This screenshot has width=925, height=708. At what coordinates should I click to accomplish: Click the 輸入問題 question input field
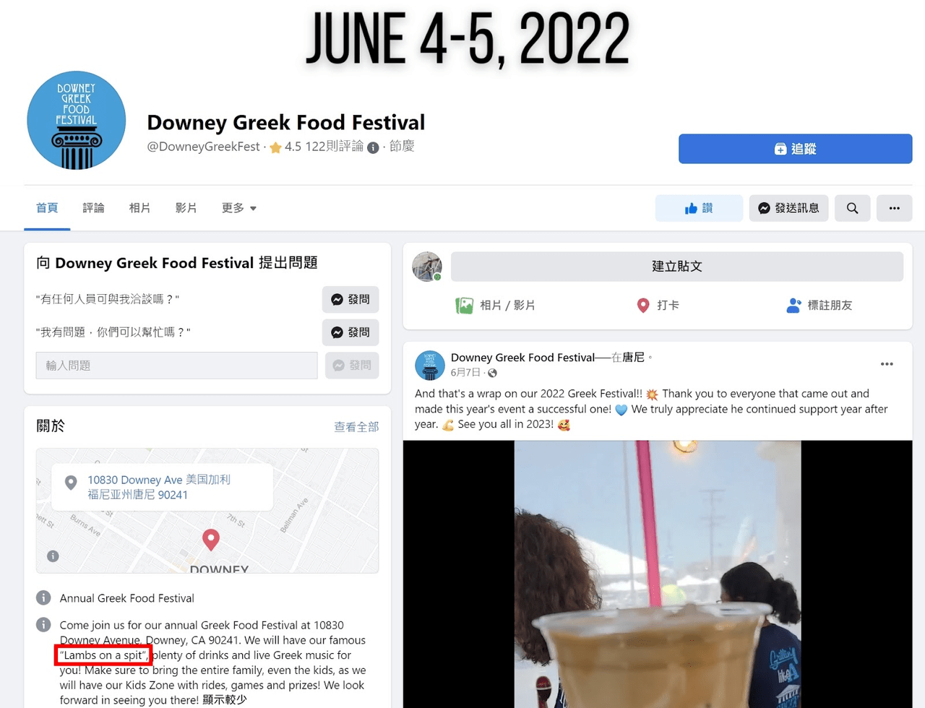point(176,366)
